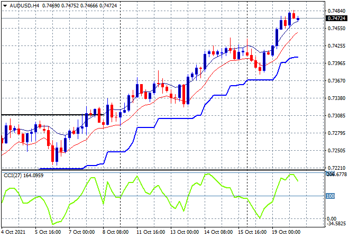Click the CCI(27) 164.0959 indicator label
The height and width of the screenshot is (238, 349).
pos(24,176)
